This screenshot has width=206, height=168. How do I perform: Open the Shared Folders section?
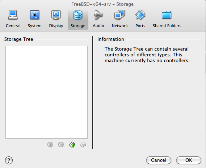tap(167, 19)
